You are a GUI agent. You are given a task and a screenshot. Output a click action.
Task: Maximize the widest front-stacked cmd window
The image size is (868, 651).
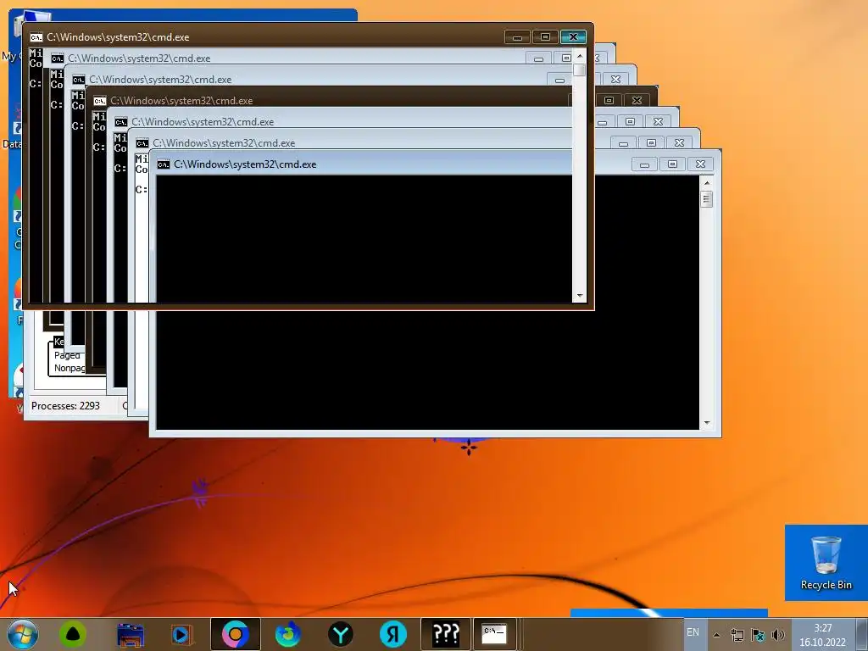point(672,164)
